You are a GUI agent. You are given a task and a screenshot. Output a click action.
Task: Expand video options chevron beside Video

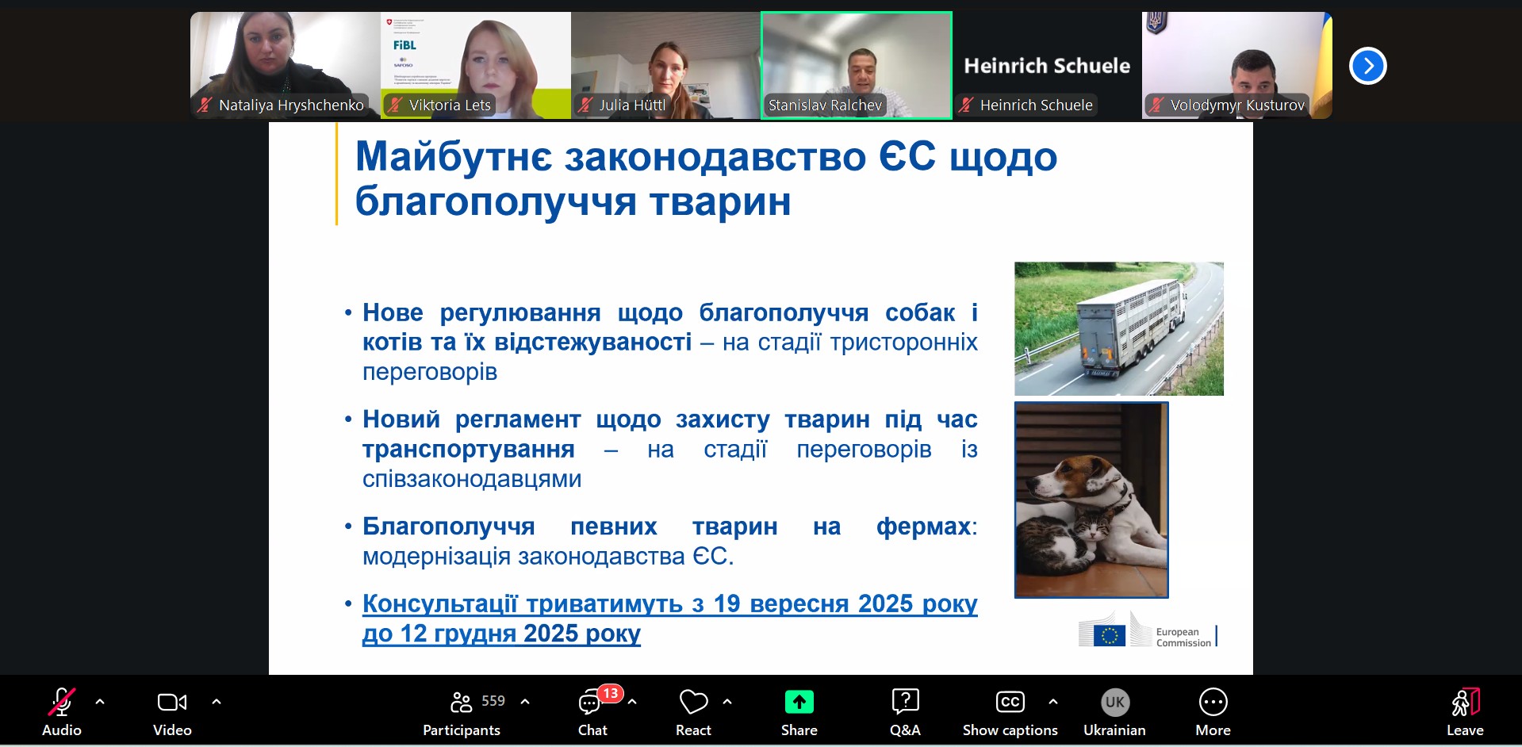click(x=217, y=702)
